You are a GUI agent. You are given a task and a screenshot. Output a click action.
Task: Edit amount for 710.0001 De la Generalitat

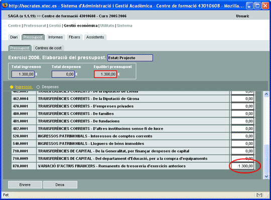(242, 151)
